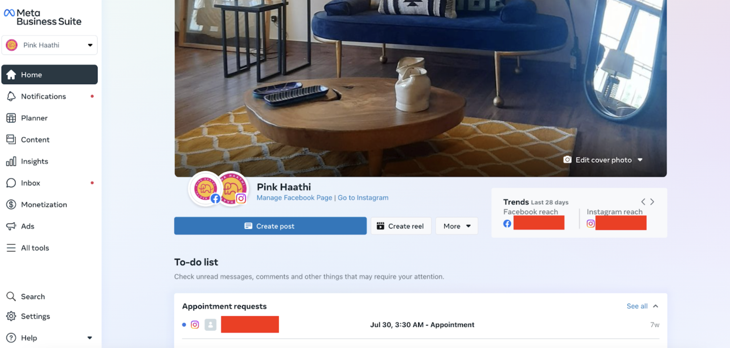Click Create reel button
The height and width of the screenshot is (348, 730).
[401, 226]
